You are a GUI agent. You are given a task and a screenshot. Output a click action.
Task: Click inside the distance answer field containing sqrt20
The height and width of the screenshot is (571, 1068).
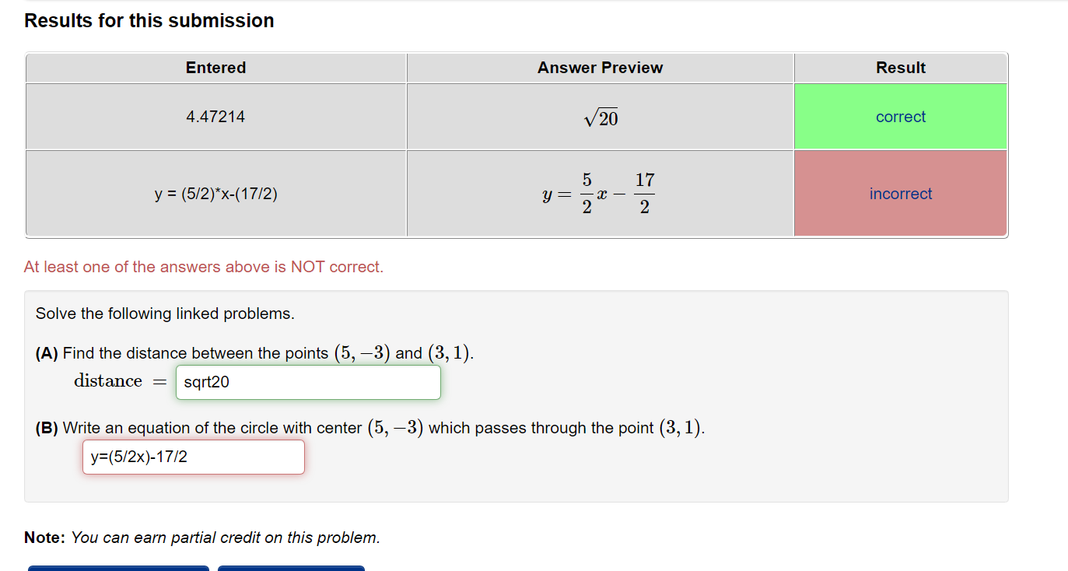[x=307, y=382]
